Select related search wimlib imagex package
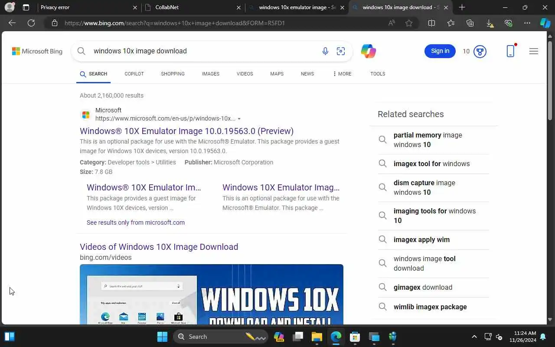 tap(434, 307)
